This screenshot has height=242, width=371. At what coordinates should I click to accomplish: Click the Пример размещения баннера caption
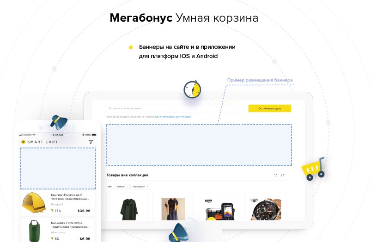click(x=260, y=80)
